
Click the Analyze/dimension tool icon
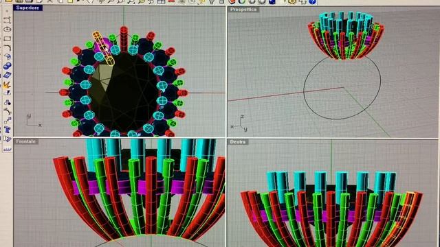point(8,139)
